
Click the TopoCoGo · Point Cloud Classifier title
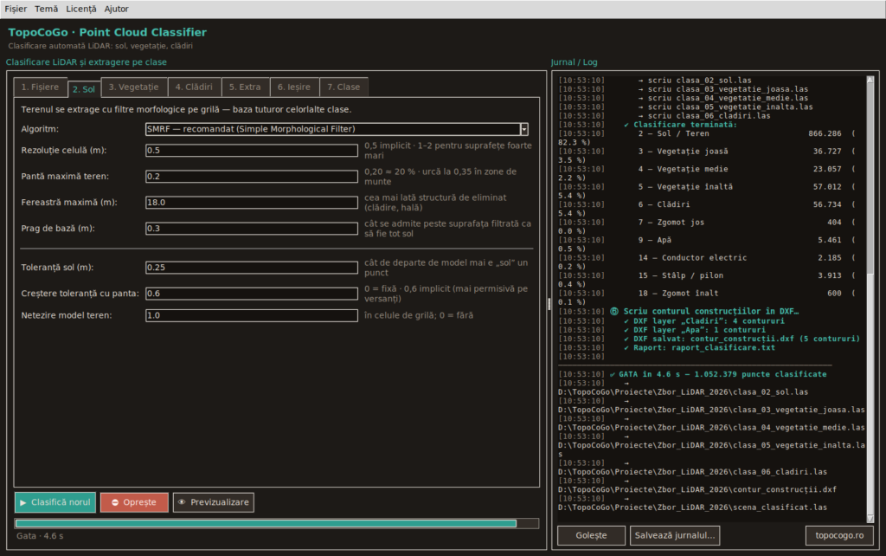point(107,32)
